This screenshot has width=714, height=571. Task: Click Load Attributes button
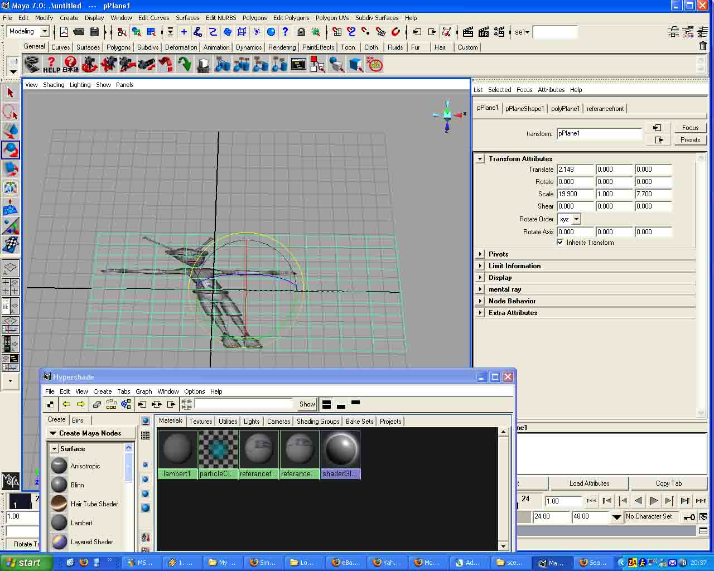point(589,483)
